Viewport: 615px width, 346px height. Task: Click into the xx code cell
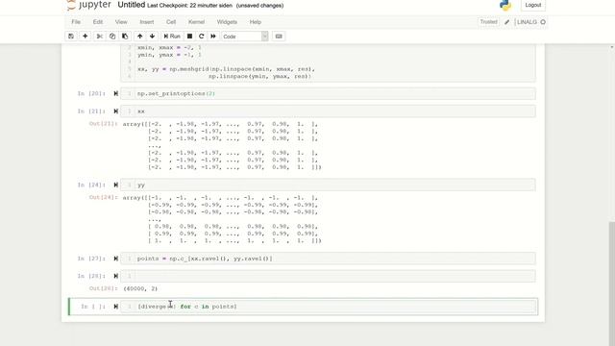[328, 111]
